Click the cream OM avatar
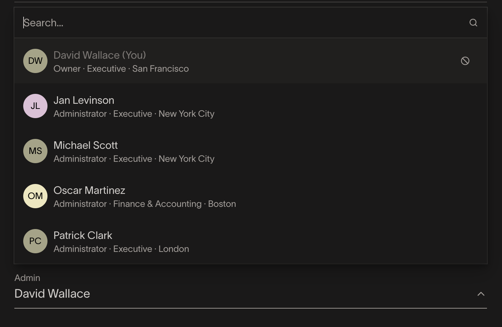Viewport: 502px width, 327px height. (35, 196)
